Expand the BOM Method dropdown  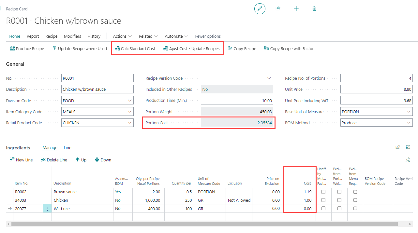click(x=409, y=123)
